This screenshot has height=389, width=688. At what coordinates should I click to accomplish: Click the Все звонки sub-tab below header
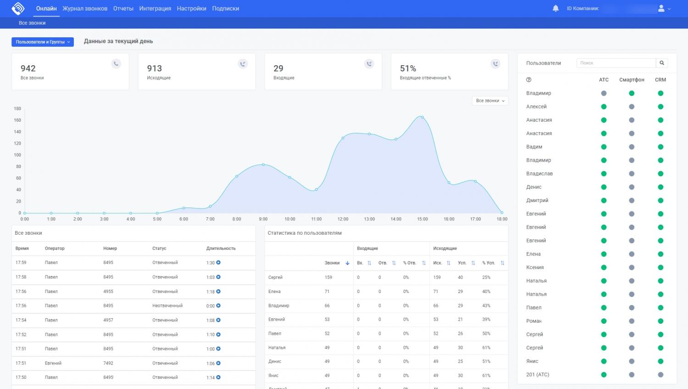tap(32, 23)
